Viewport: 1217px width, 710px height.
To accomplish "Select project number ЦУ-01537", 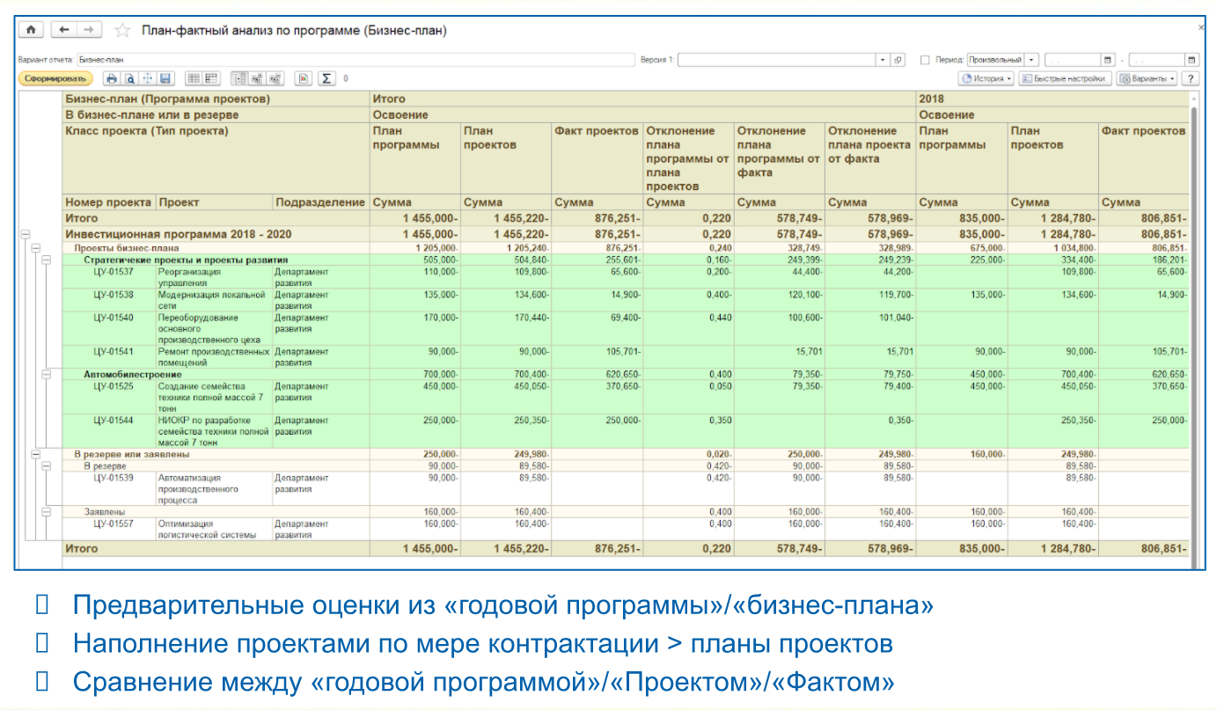I will coord(113,272).
